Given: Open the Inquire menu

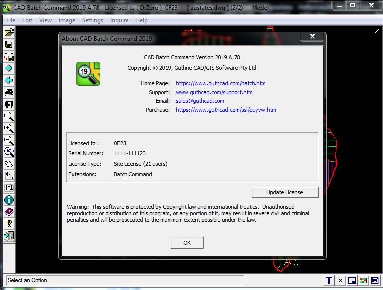Looking at the screenshot, I should coord(119,20).
